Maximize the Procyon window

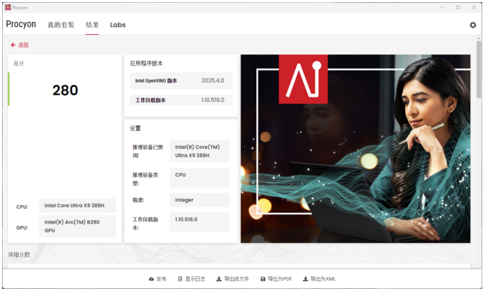pyautogui.click(x=457, y=7)
